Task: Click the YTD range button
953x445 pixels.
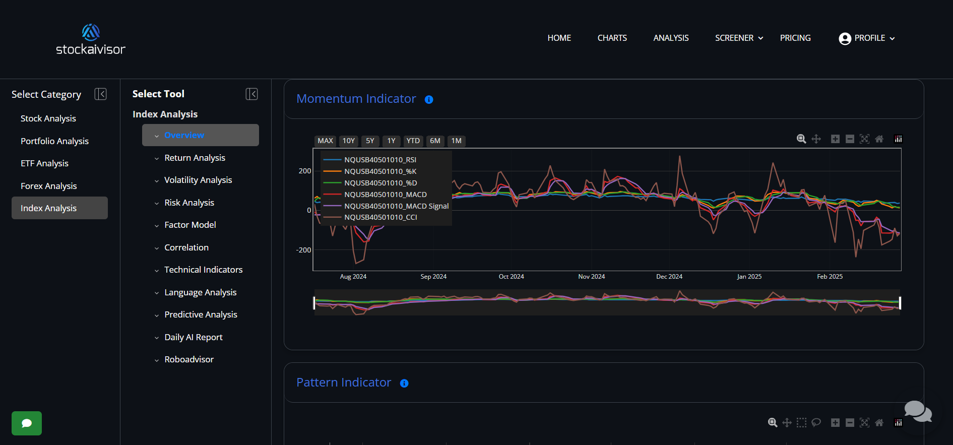Action: point(413,141)
